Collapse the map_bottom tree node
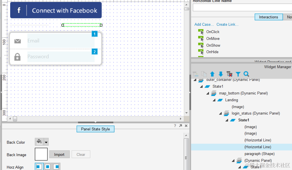The height and width of the screenshot is (170, 292). pyautogui.click(x=208, y=93)
